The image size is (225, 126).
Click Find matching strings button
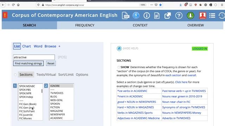(x=28, y=63)
